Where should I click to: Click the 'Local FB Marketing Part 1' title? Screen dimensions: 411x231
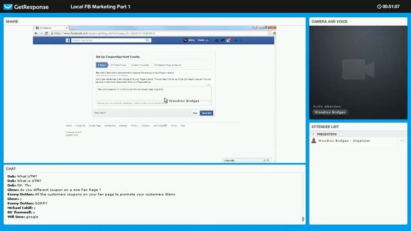(x=100, y=6)
